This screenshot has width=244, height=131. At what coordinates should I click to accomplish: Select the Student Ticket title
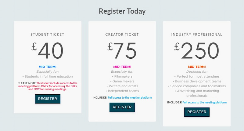coord(48,35)
